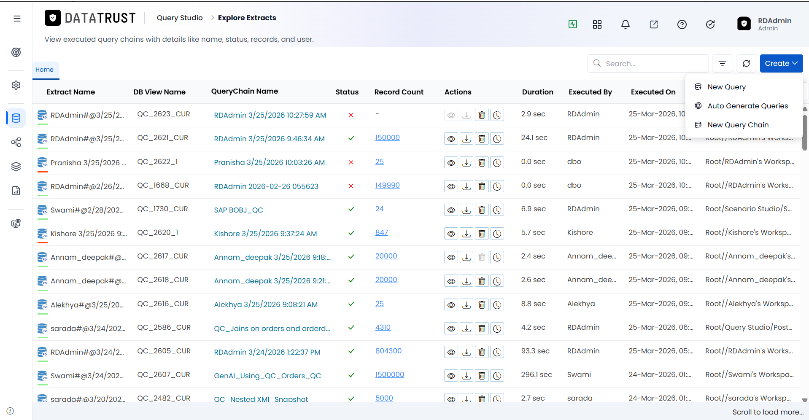Open record count 804300 link

click(388, 351)
